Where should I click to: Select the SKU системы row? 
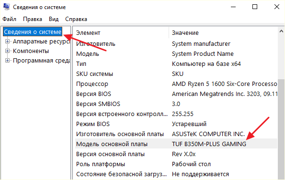pos(176,74)
